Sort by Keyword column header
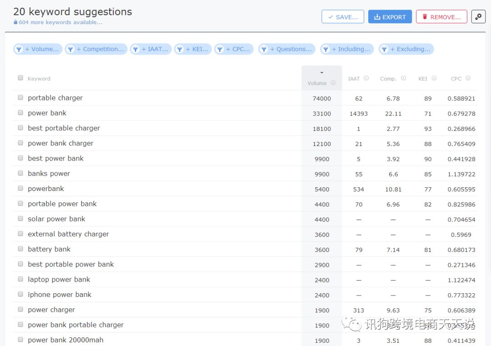This screenshot has width=491, height=346. (x=39, y=79)
